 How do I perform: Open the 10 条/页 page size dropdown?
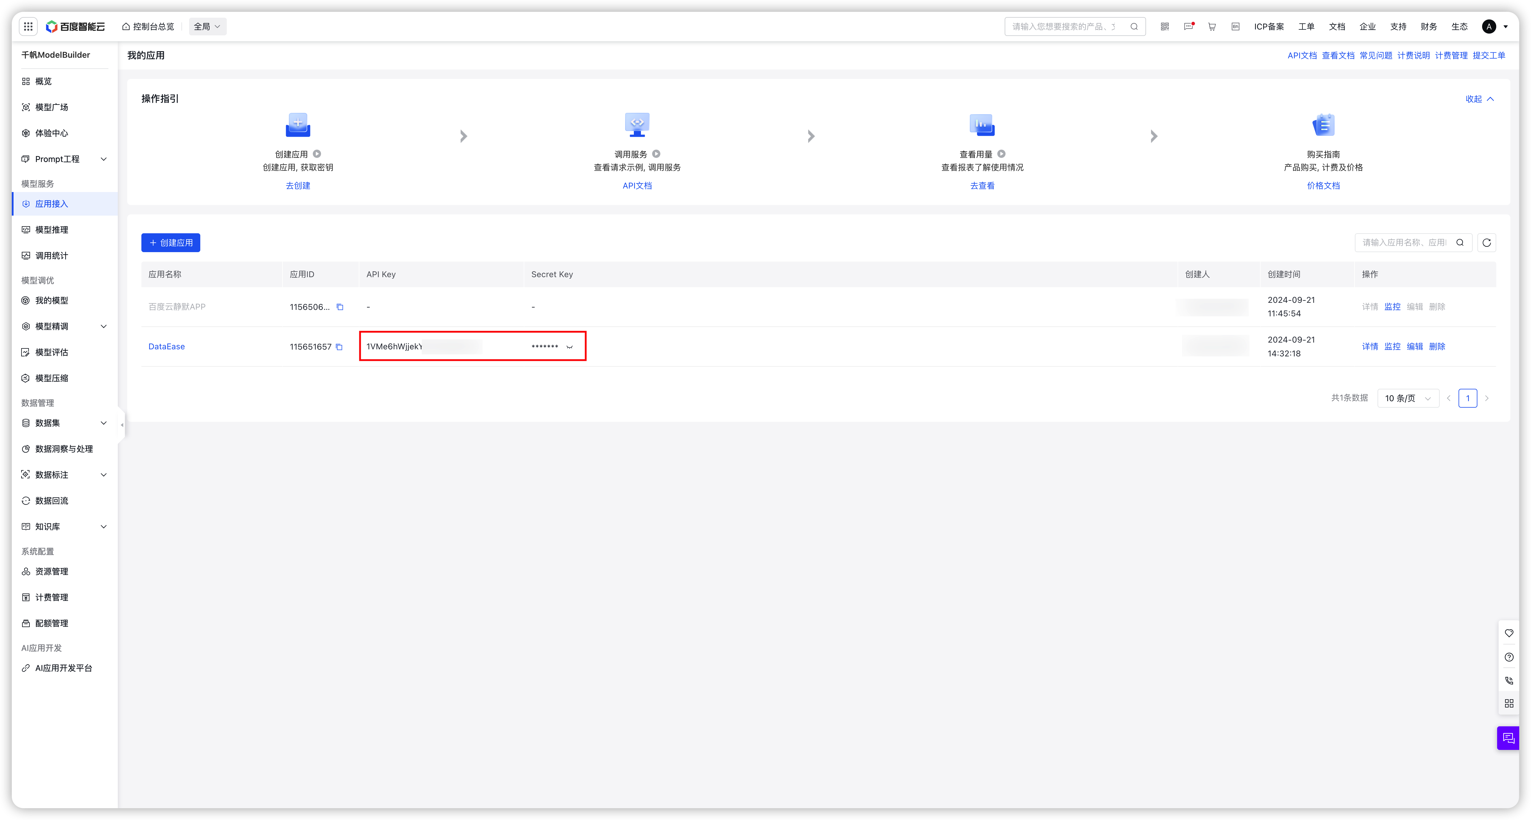[1407, 398]
